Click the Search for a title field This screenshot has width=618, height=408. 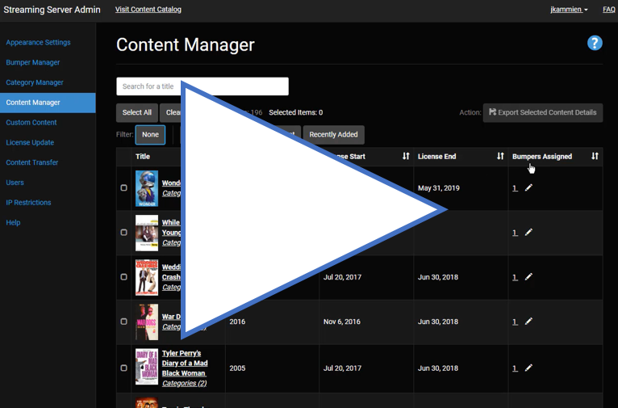(202, 86)
